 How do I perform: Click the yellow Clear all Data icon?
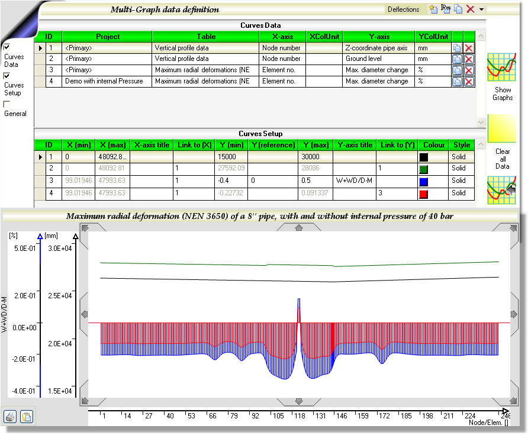point(502,129)
